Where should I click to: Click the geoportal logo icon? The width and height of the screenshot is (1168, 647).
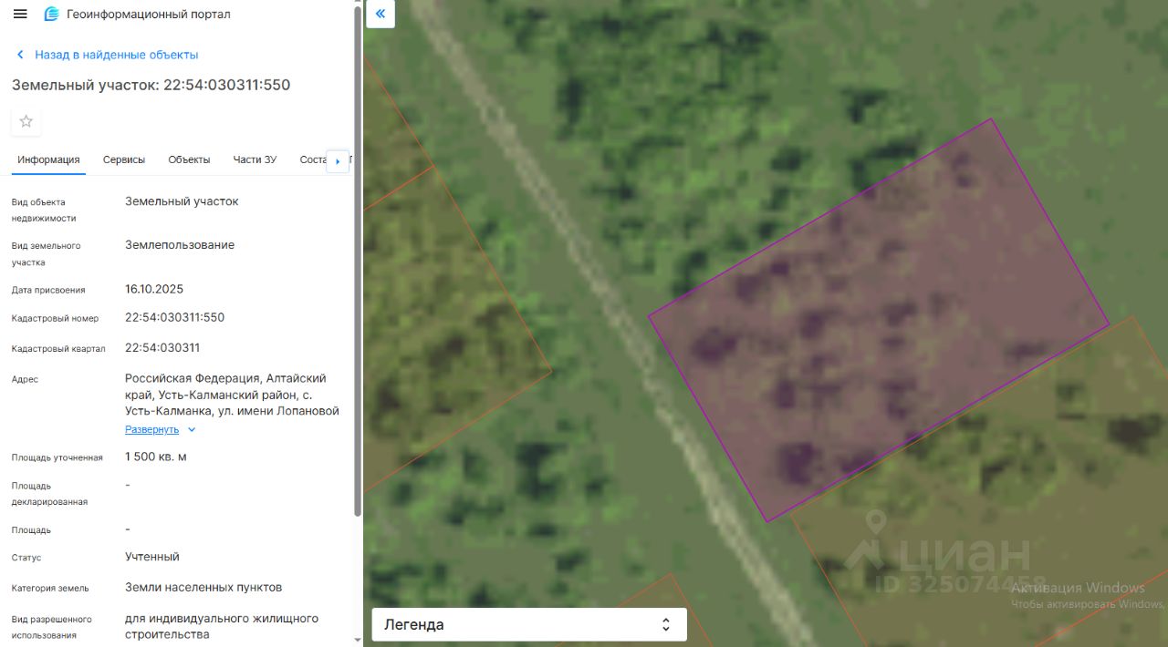pyautogui.click(x=52, y=14)
